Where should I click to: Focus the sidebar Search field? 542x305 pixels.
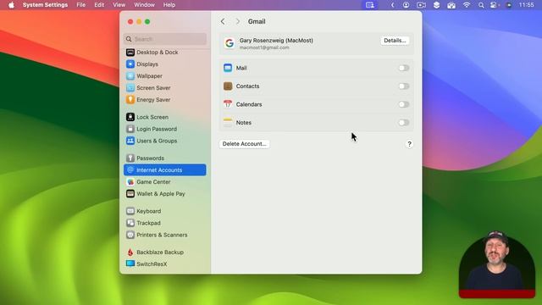[165, 39]
